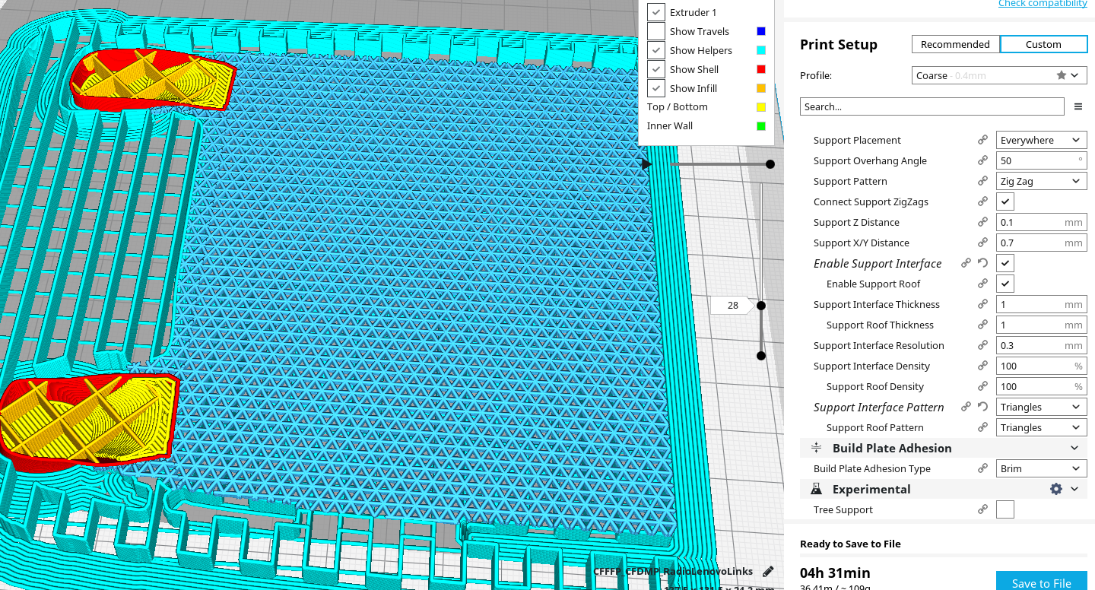Collapse the Build Plate Adhesion section
Viewport: 1095px width, 590px height.
pyautogui.click(x=1074, y=448)
